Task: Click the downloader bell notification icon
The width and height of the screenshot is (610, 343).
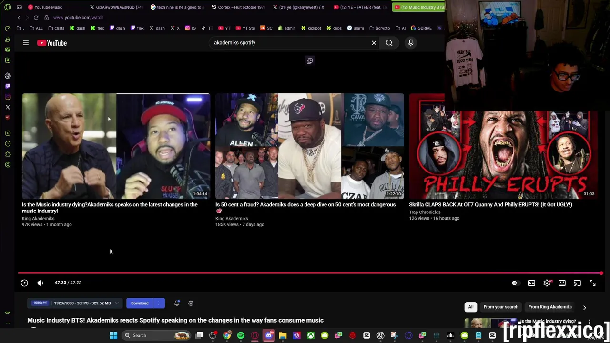Action: 177,303
